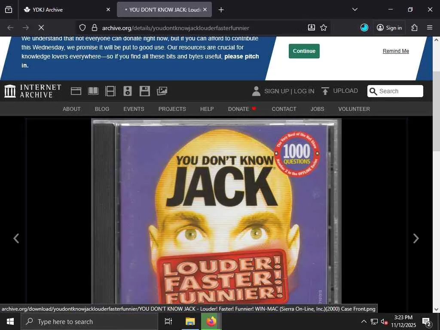This screenshot has height=330, width=440.
Task: Go forward with the browser forward arrow
Action: (x=26, y=27)
